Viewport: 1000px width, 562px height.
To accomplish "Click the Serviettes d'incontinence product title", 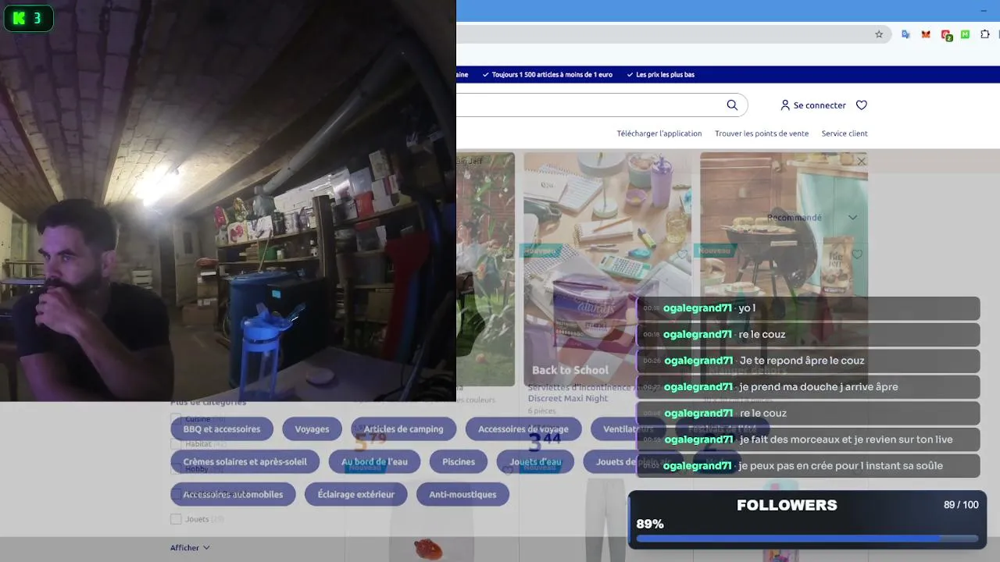I will pyautogui.click(x=579, y=393).
